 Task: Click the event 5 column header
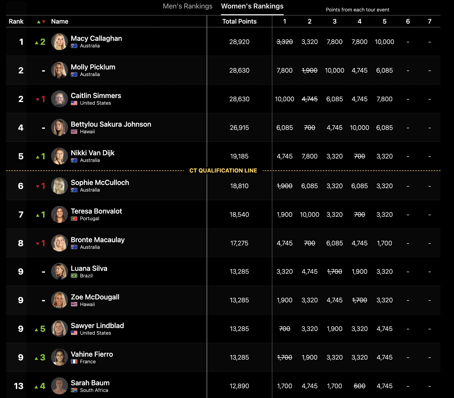pyautogui.click(x=384, y=21)
